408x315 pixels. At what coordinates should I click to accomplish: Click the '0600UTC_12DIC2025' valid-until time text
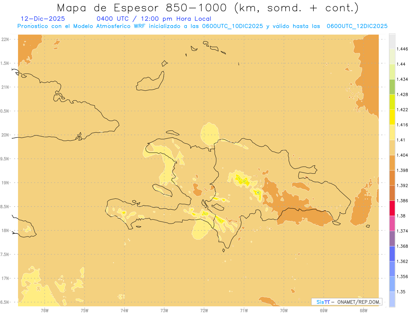pos(357,26)
